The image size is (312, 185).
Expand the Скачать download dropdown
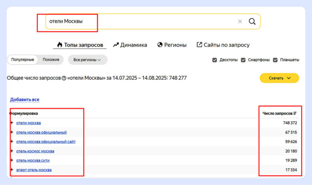point(279,78)
